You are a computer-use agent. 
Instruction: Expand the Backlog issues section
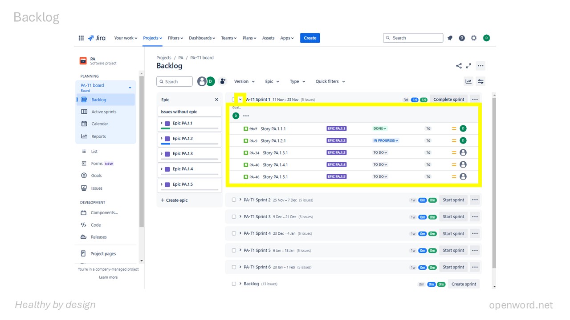[240, 284]
